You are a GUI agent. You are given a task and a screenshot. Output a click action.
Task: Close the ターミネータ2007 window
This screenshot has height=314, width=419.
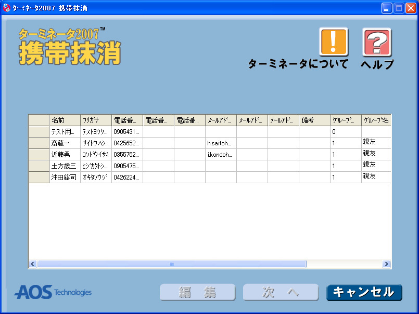[x=411, y=8]
